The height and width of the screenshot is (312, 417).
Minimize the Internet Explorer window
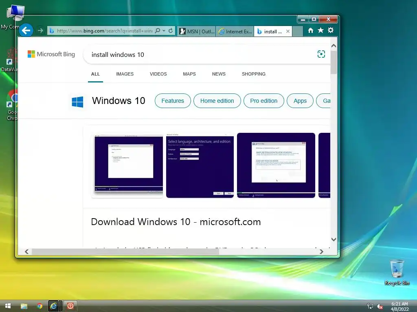pyautogui.click(x=303, y=19)
